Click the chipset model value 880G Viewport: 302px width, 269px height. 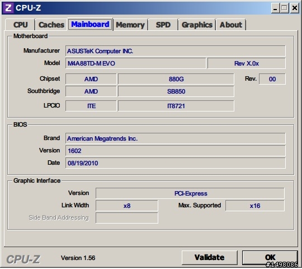click(x=176, y=79)
